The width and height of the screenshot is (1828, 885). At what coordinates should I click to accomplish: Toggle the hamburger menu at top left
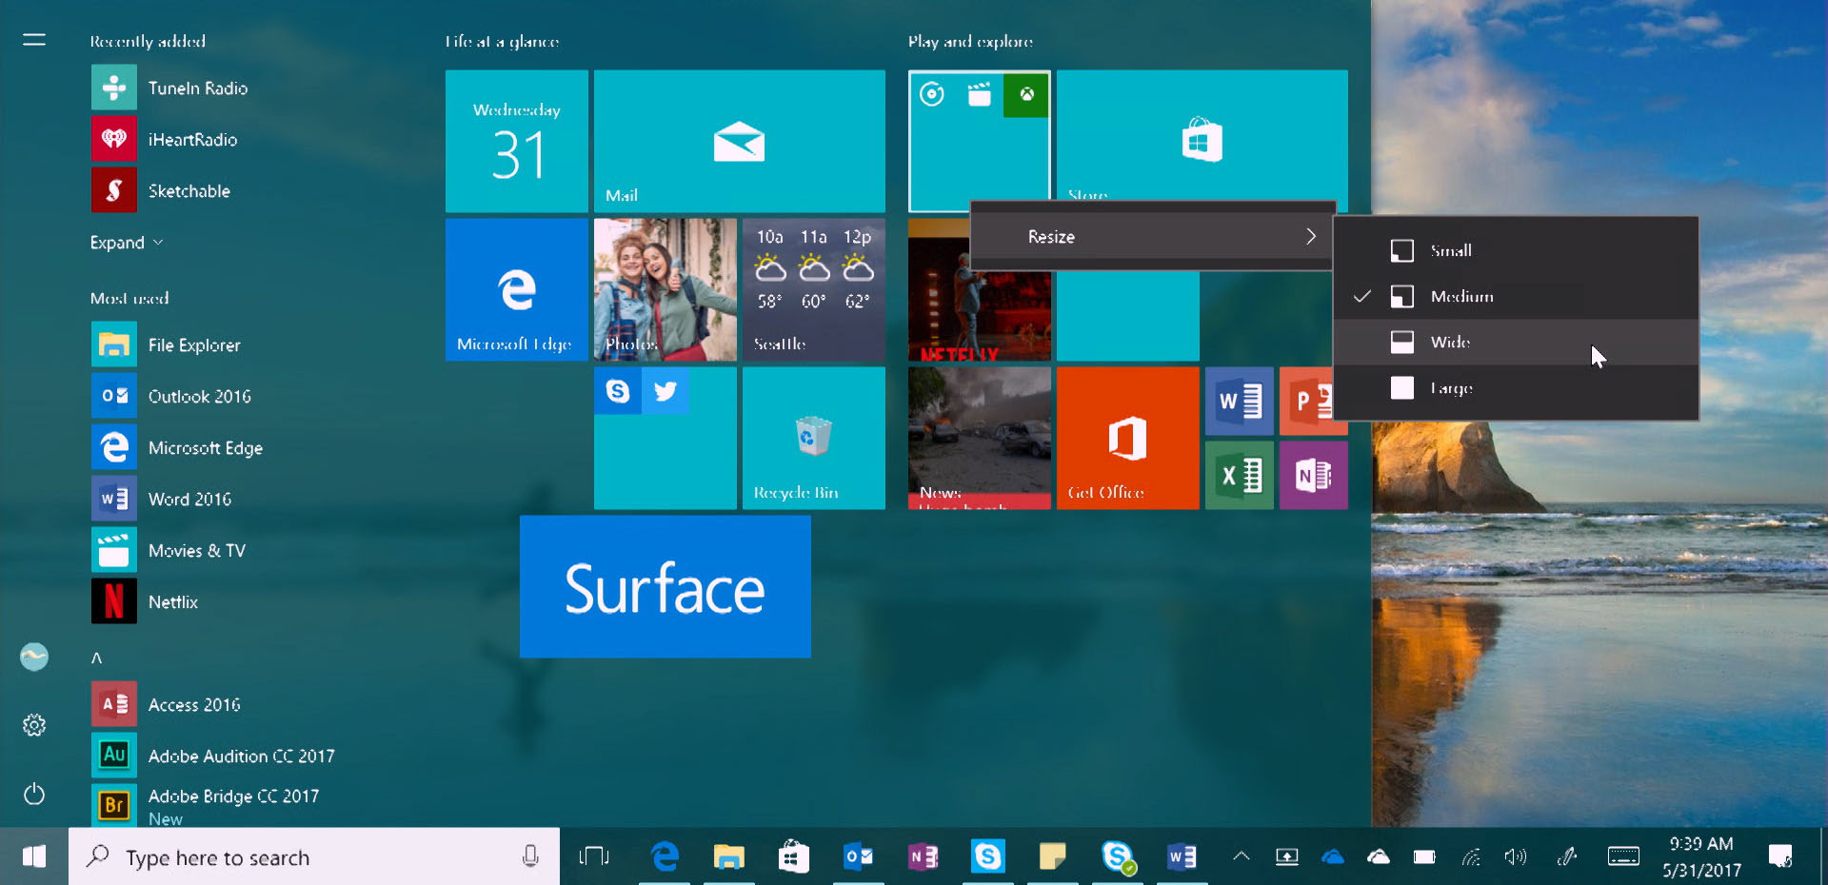pyautogui.click(x=34, y=40)
